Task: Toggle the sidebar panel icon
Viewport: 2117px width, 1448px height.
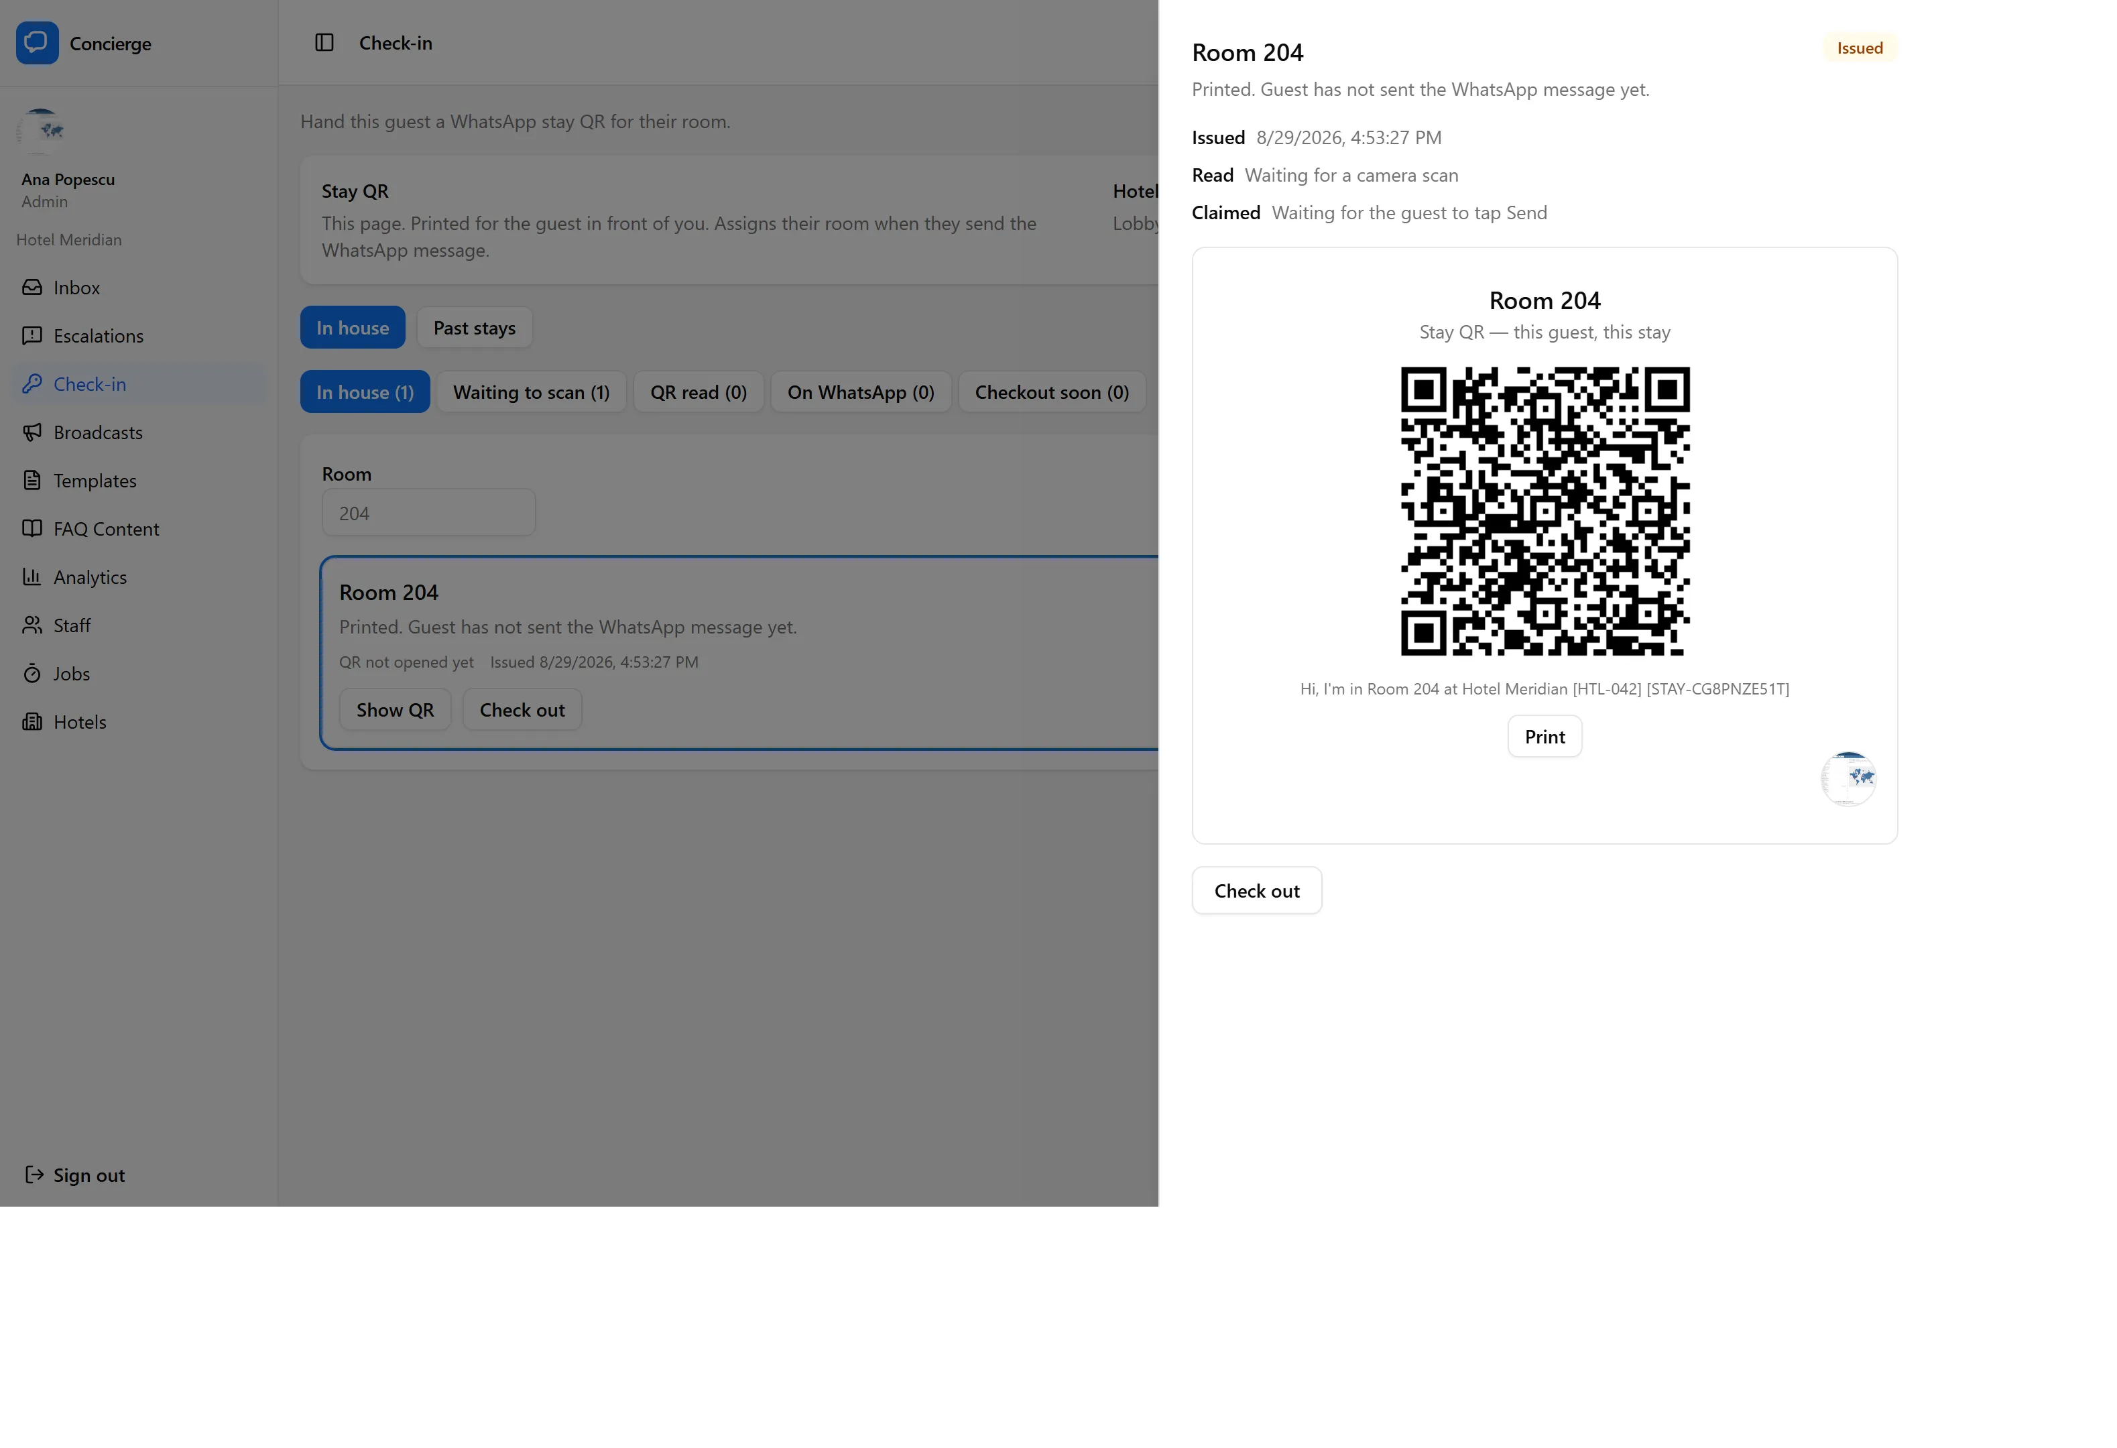Action: (x=324, y=43)
